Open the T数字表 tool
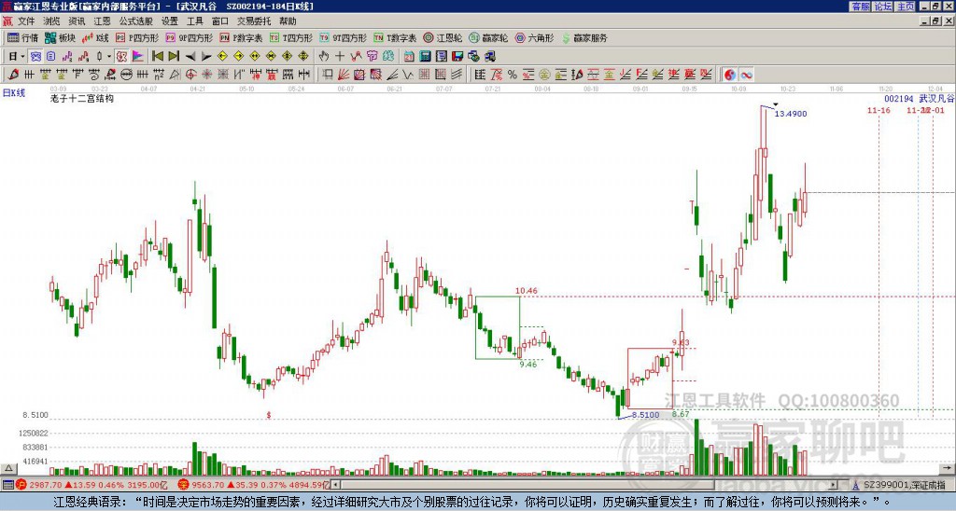This screenshot has height=511, width=956. pos(395,37)
